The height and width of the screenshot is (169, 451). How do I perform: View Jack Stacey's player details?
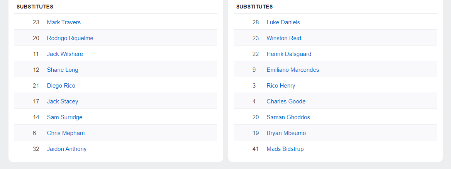pos(63,101)
